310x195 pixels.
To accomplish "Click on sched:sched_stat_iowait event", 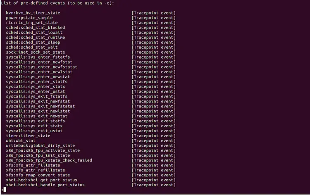I will point(34,33).
